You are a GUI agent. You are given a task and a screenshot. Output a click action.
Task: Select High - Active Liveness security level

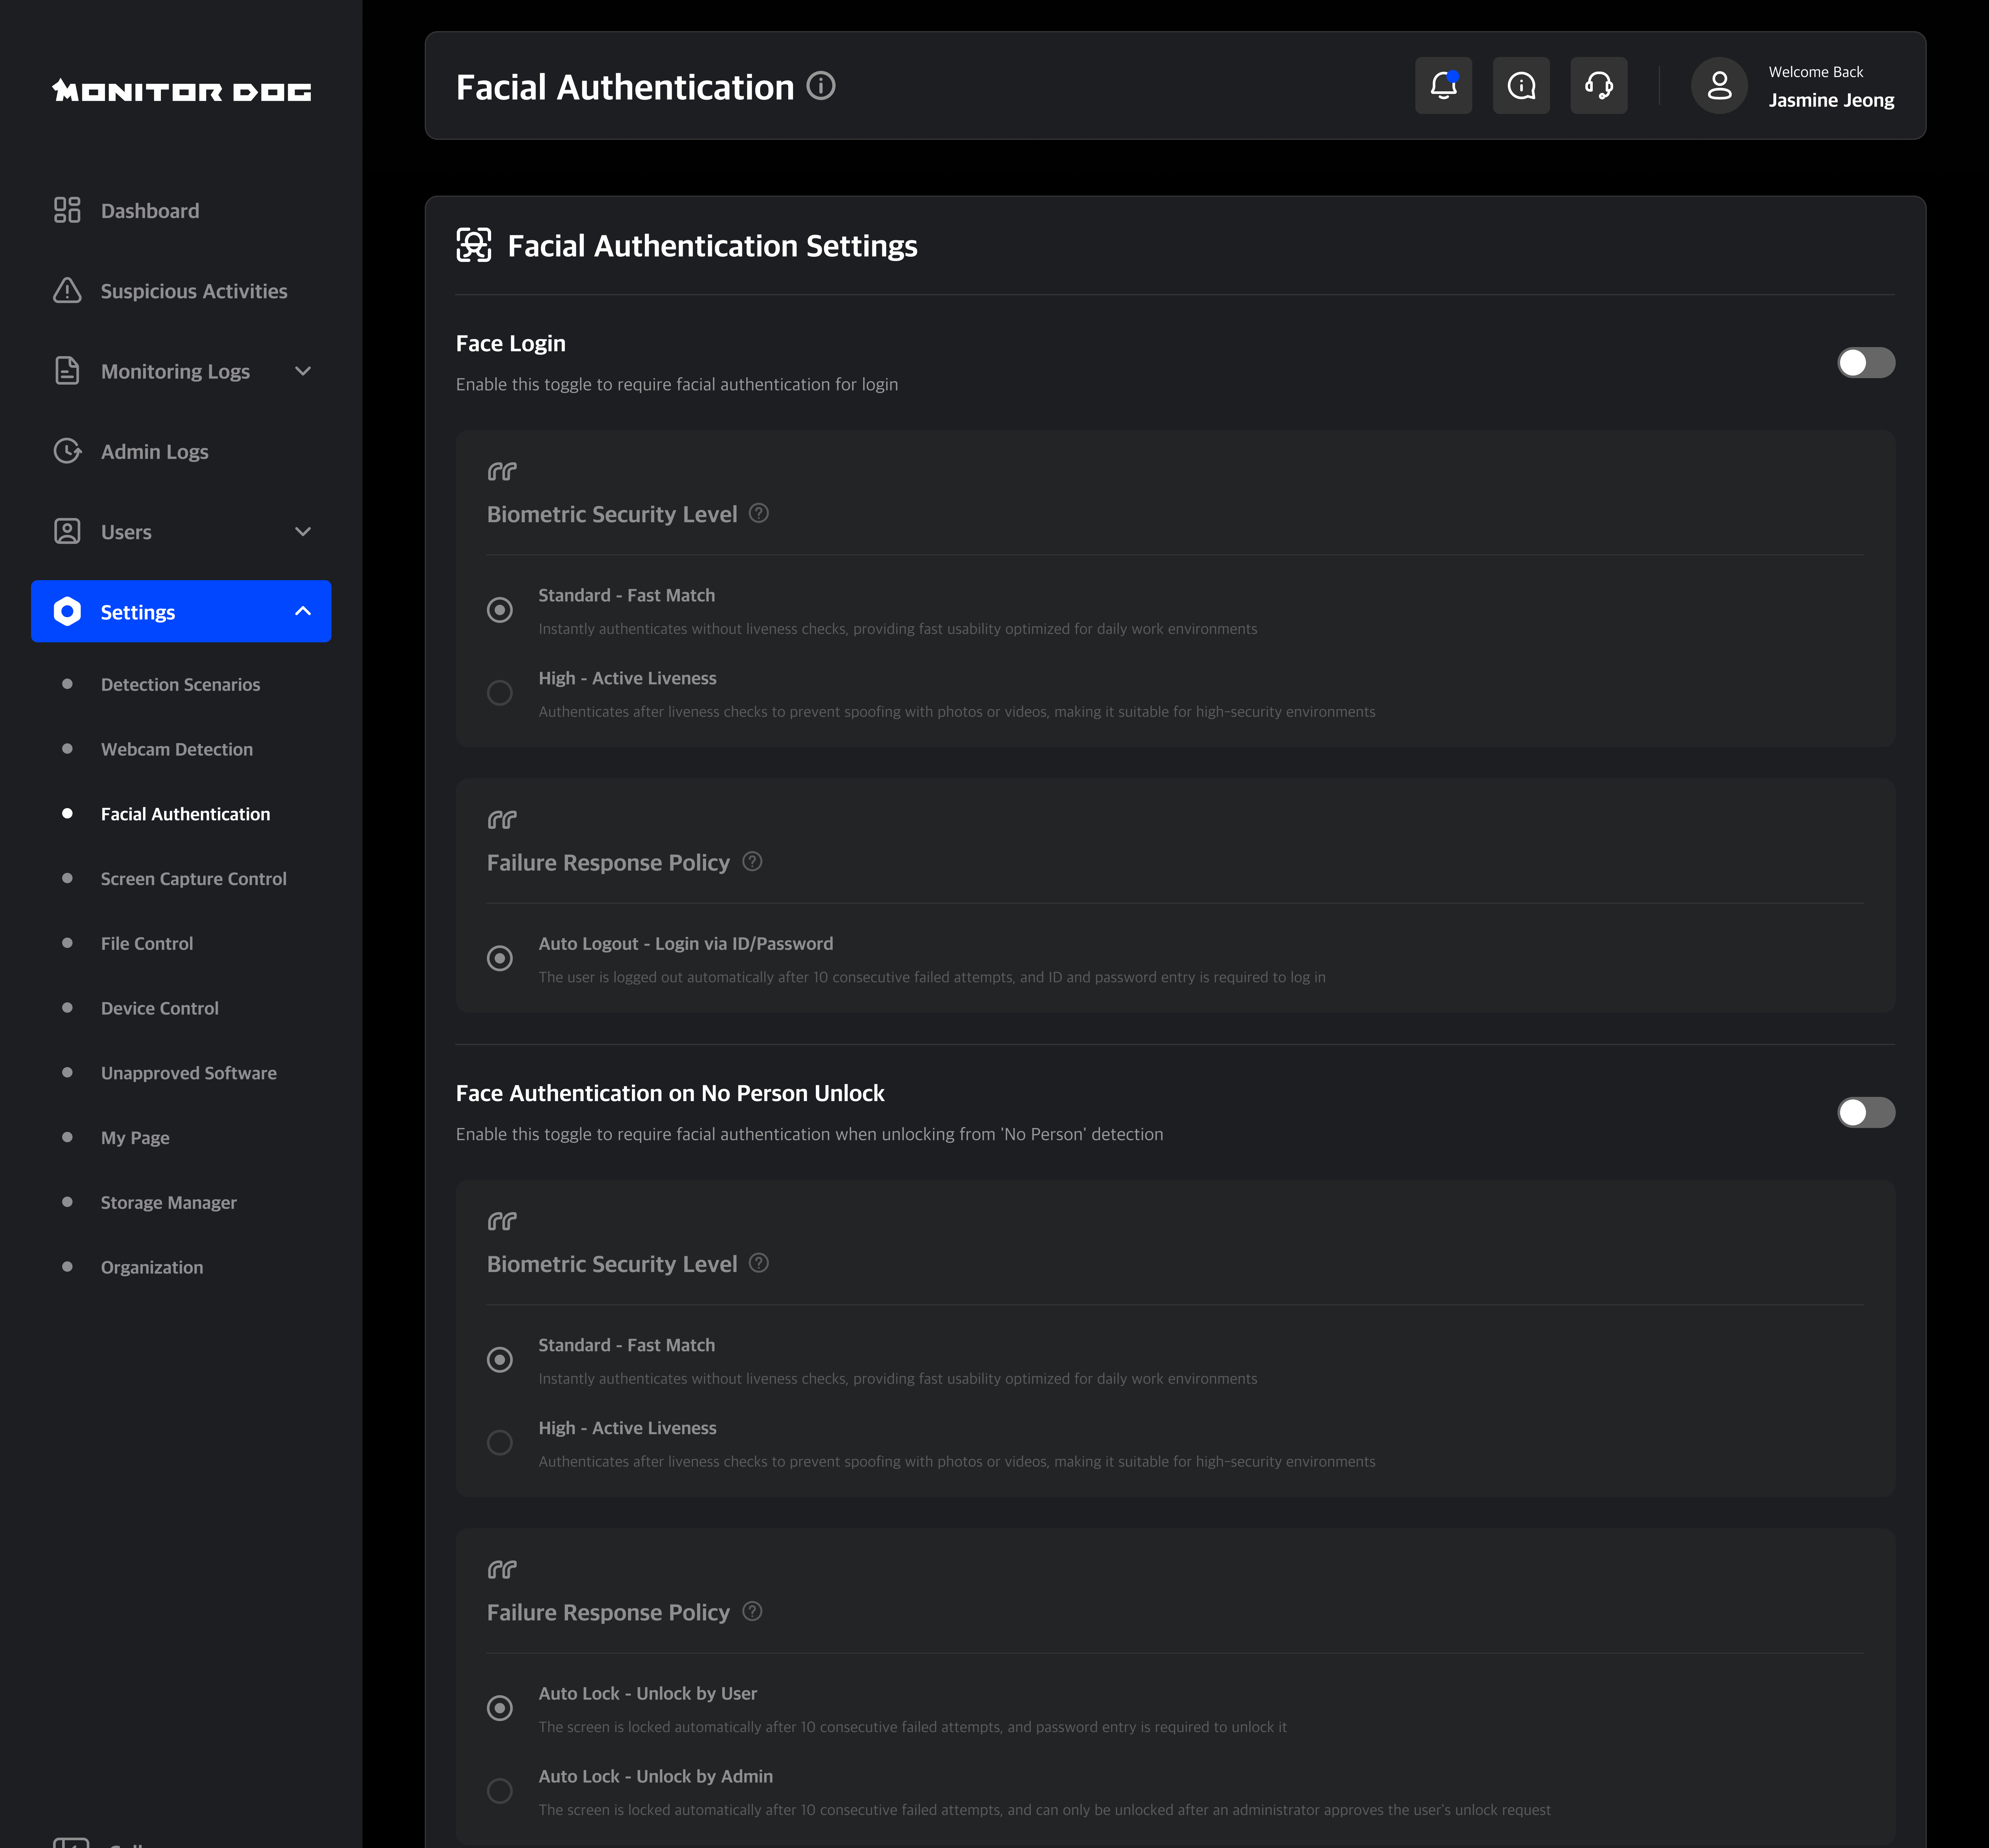click(x=500, y=693)
